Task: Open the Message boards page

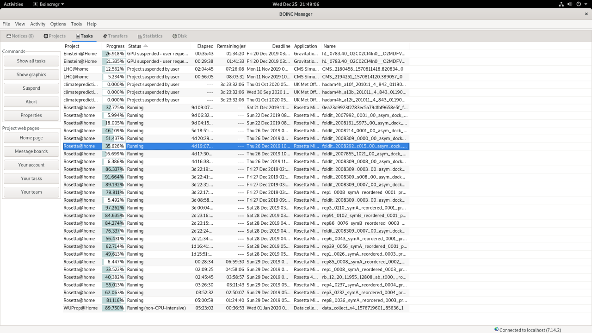Action: (x=31, y=151)
